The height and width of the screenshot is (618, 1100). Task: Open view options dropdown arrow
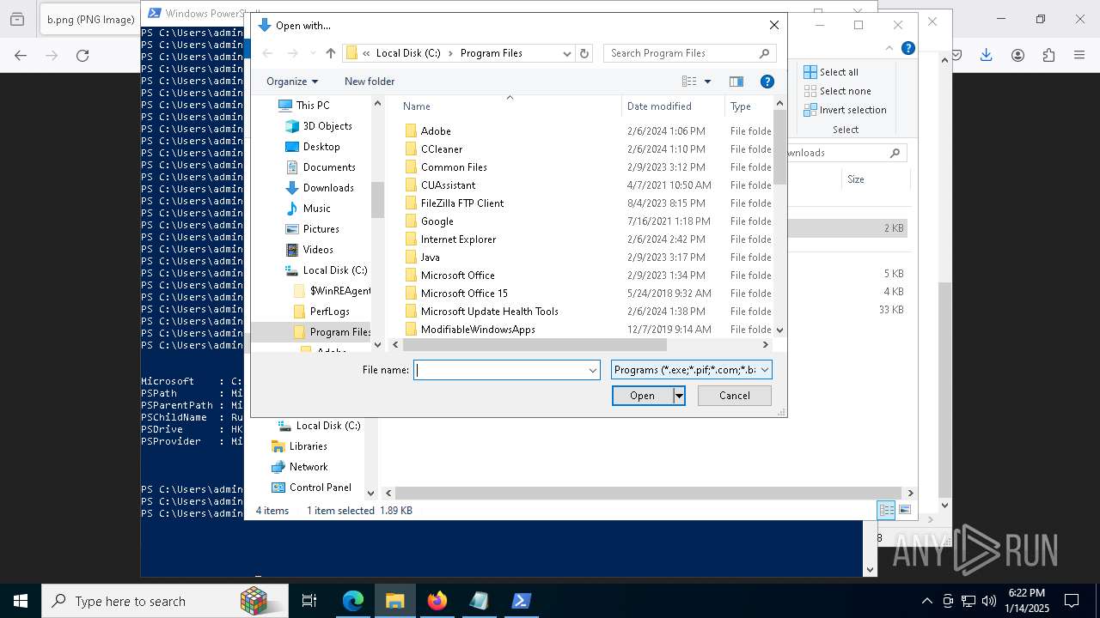click(x=708, y=82)
